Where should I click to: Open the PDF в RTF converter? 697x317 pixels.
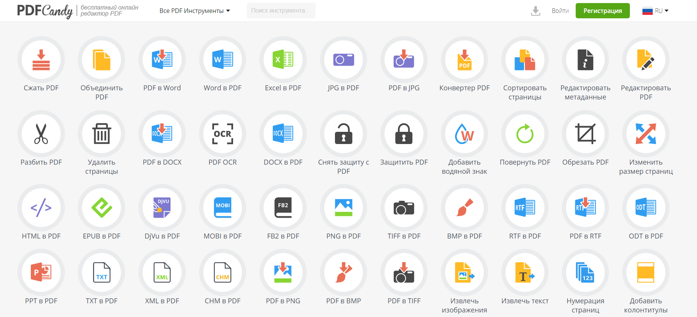(x=586, y=208)
